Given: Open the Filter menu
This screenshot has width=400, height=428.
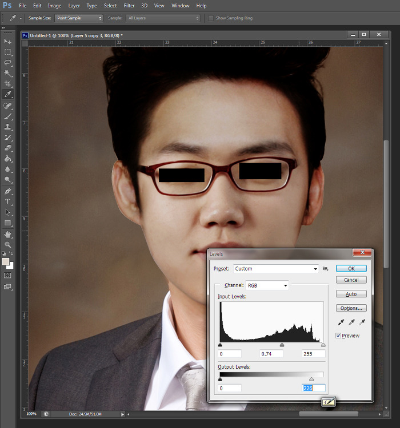Looking at the screenshot, I should pos(129,6).
